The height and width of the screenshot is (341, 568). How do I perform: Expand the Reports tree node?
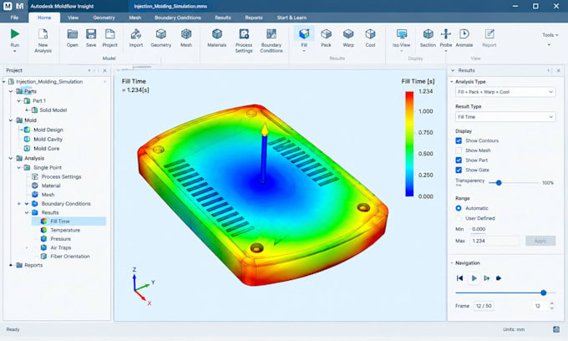11,265
